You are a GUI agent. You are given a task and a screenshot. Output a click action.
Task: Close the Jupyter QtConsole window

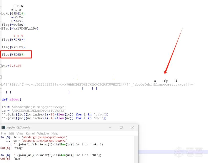[133, 127]
